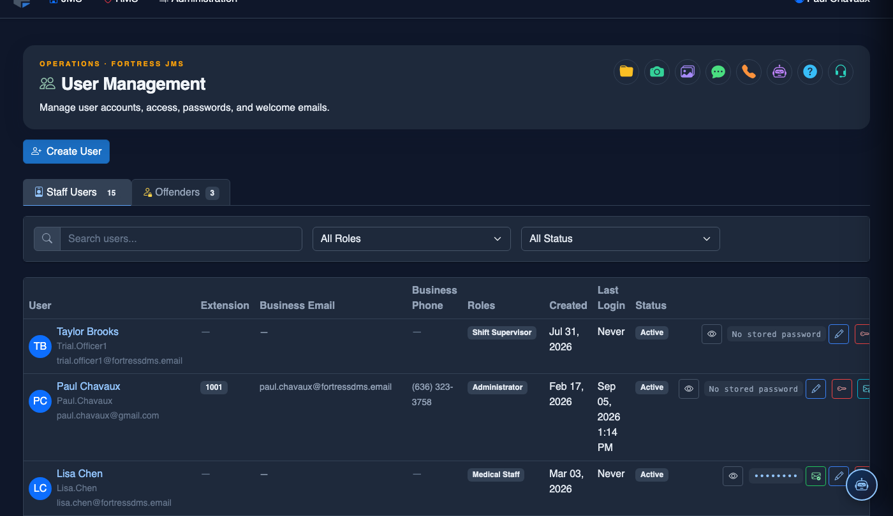This screenshot has height=516, width=893.
Task: Open Taylor Brooks user link
Action: click(x=87, y=331)
